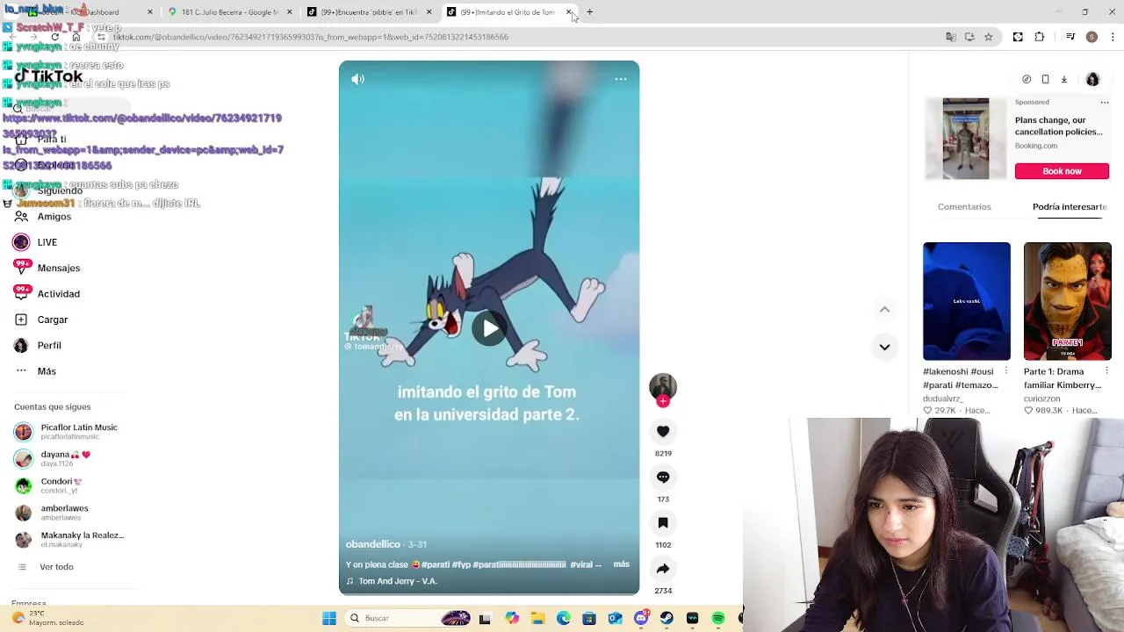This screenshot has width=1124, height=632.
Task: Click the install app icon in the address bar
Action: (969, 37)
